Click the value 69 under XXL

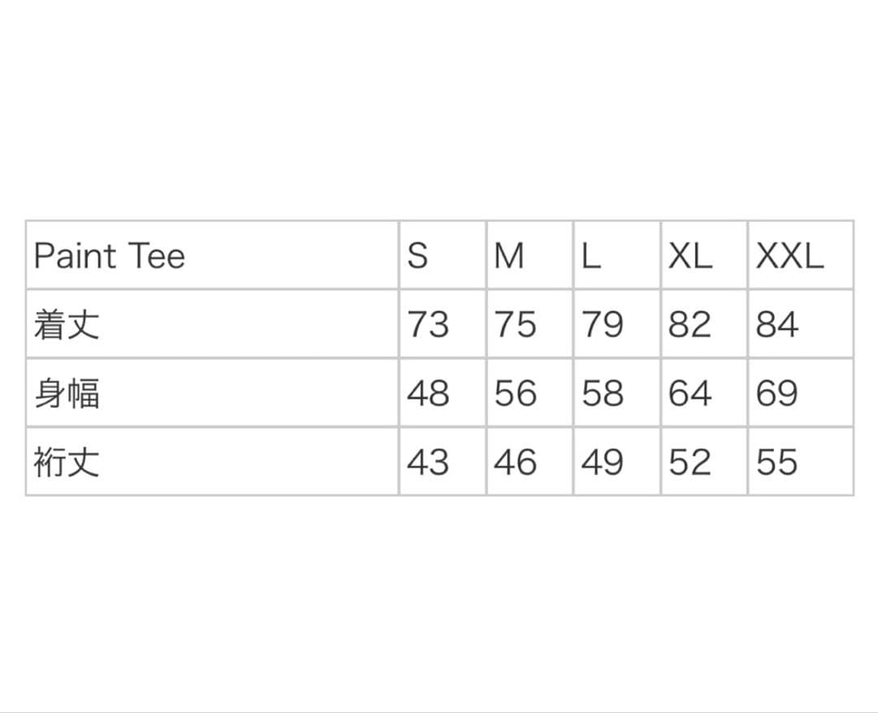tap(777, 393)
